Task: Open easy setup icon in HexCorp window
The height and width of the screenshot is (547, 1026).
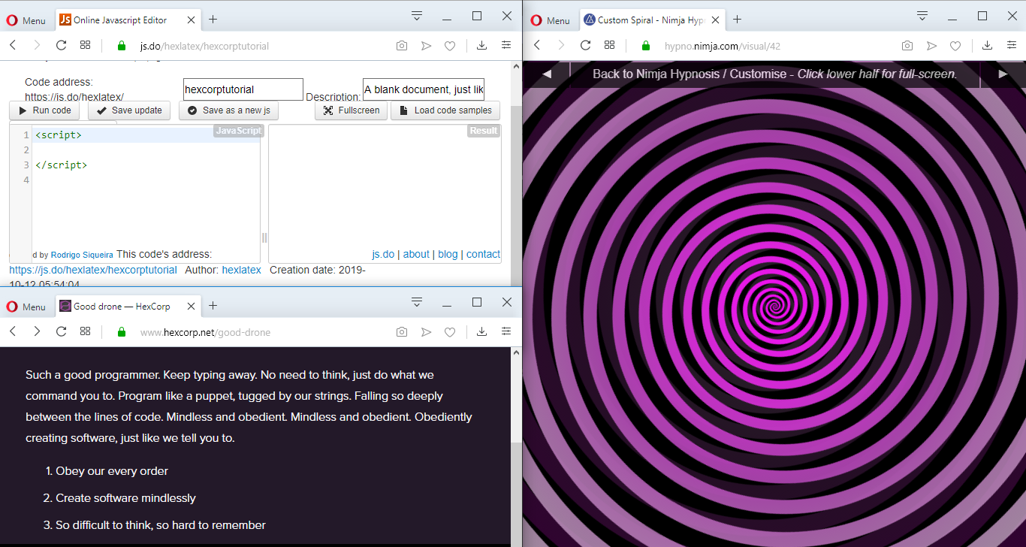Action: (x=506, y=331)
